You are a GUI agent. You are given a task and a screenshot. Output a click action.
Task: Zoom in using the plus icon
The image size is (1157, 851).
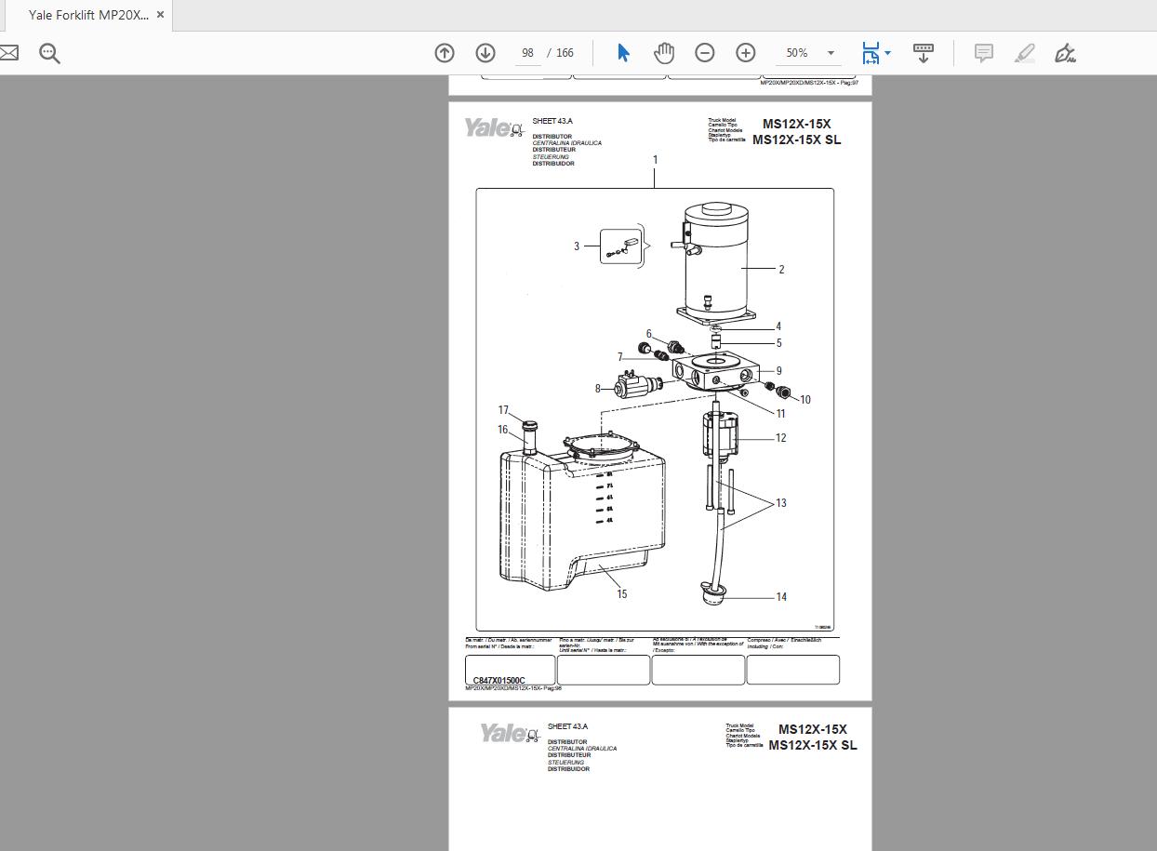[x=746, y=53]
